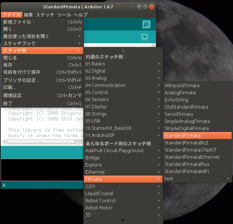Image resolution: width=233 pixels, height=224 pixels.
Task: Expand 02.Digital examples submenu
Action: click(123, 71)
